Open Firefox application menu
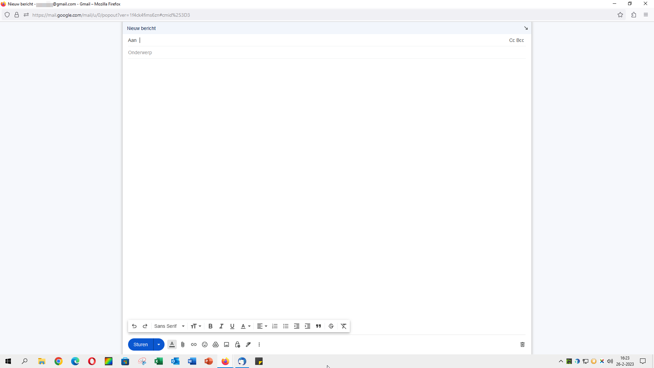Viewport: 654px width, 368px height. click(x=645, y=15)
